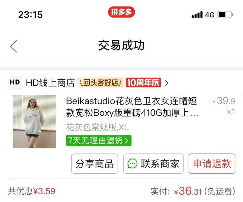The height and width of the screenshot is (202, 243).
Task: Expand the store page chevron arrow
Action: [x=167, y=83]
